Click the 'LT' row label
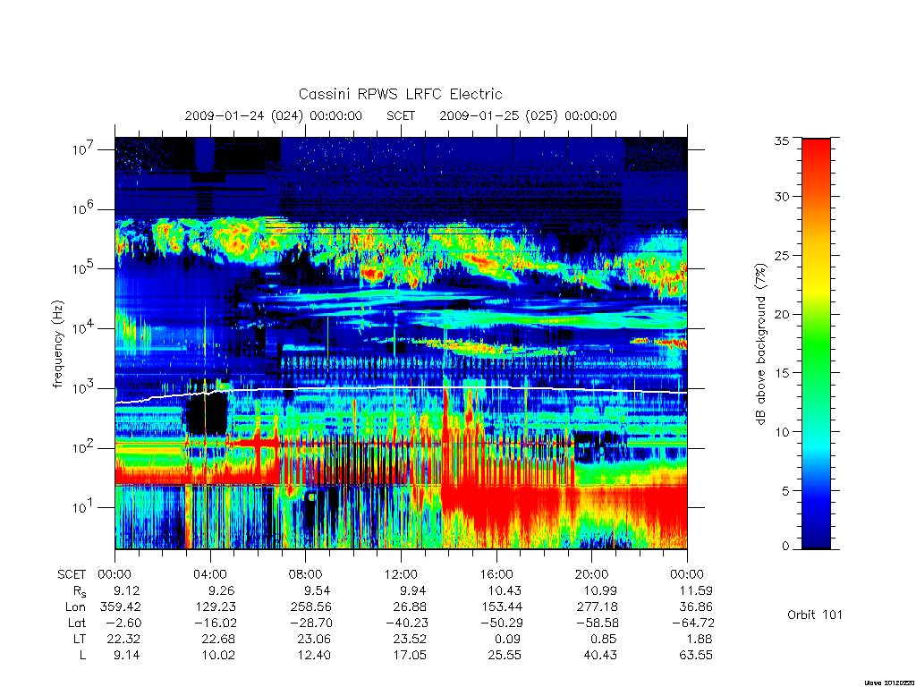Viewport: 916px width, 687px height. (x=80, y=639)
